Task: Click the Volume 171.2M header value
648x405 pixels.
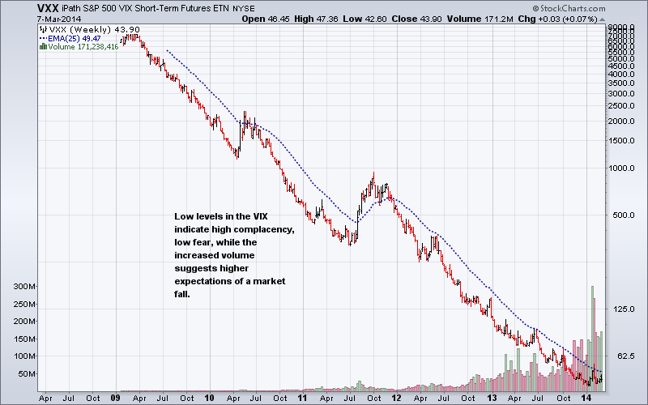Action: pos(480,19)
